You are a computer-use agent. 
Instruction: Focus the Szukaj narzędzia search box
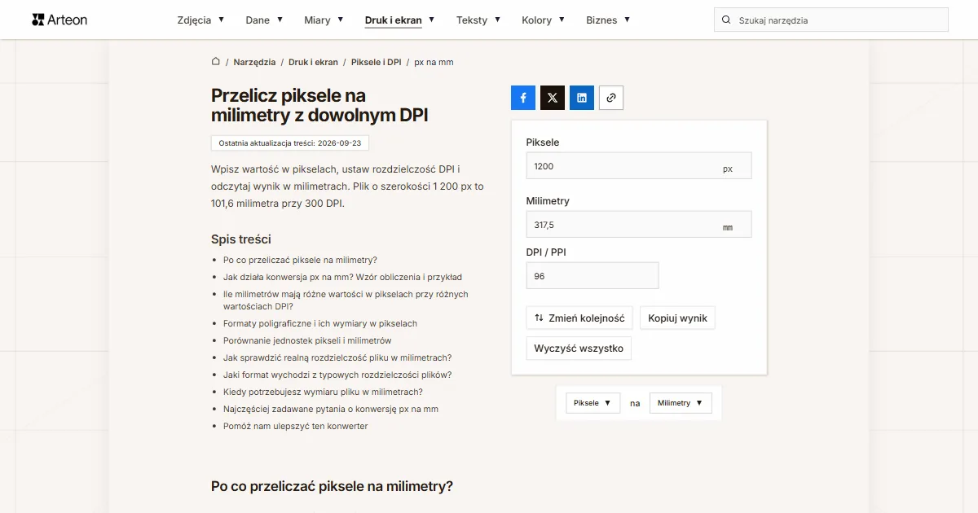tap(831, 20)
